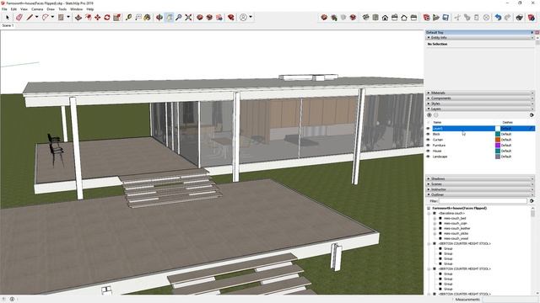Switch to Front view house icon
Image resolution: width=540 pixels, height=303 pixels.
pos(385,17)
